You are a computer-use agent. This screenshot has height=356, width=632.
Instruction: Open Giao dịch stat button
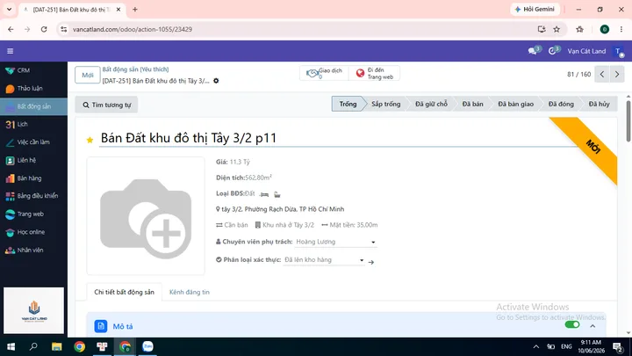point(324,74)
